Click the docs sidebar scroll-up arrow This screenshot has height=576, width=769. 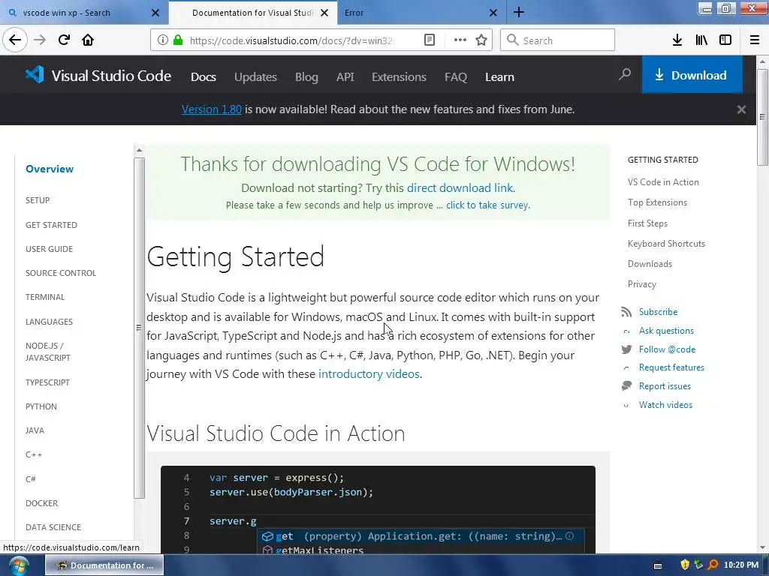[x=139, y=150]
